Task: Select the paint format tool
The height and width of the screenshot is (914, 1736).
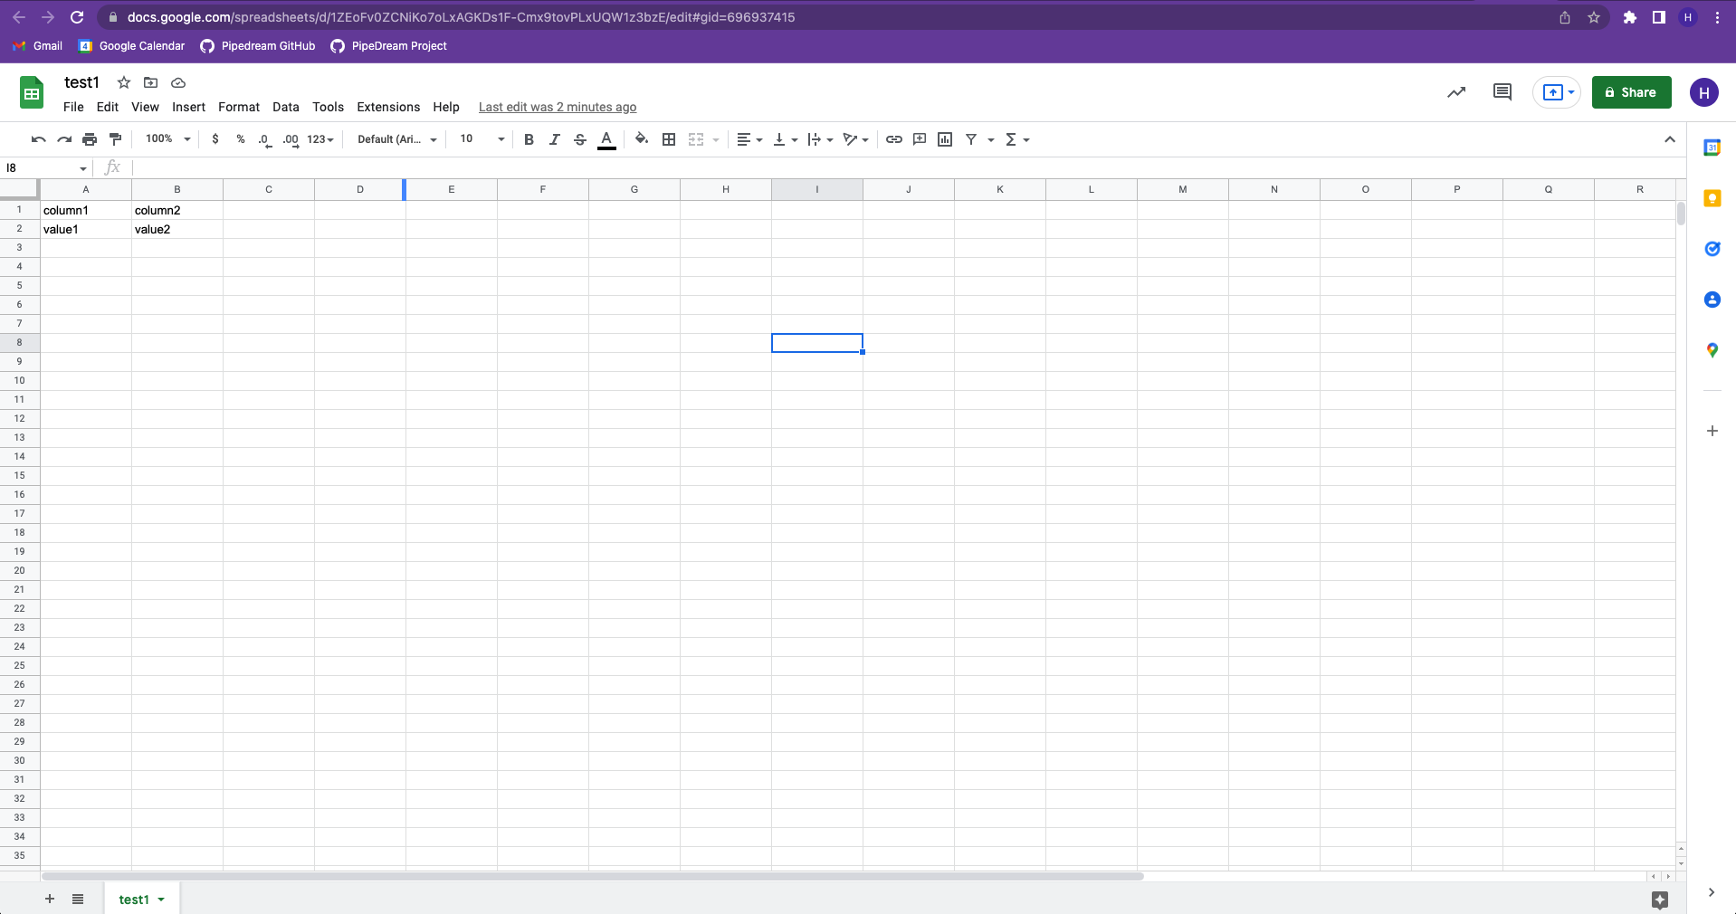Action: click(115, 139)
